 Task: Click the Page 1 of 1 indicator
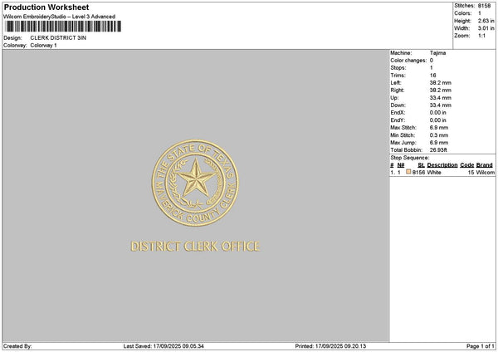[481, 346]
